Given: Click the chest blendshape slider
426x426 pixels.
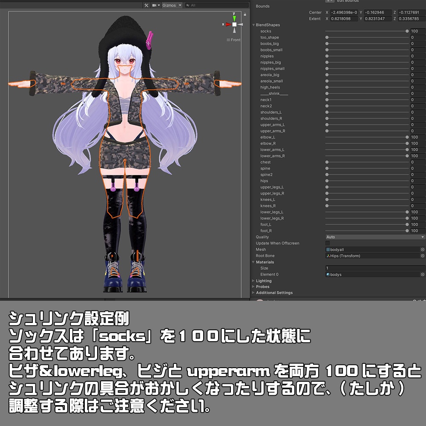Looking at the screenshot, I should pos(367,162).
